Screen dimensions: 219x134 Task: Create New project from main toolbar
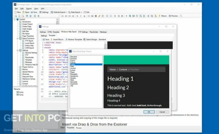(18, 12)
